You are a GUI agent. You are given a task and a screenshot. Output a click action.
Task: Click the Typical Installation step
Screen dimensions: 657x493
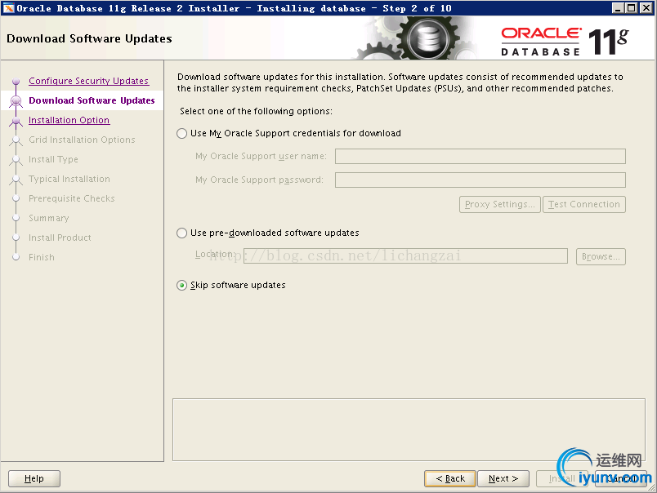(x=69, y=179)
